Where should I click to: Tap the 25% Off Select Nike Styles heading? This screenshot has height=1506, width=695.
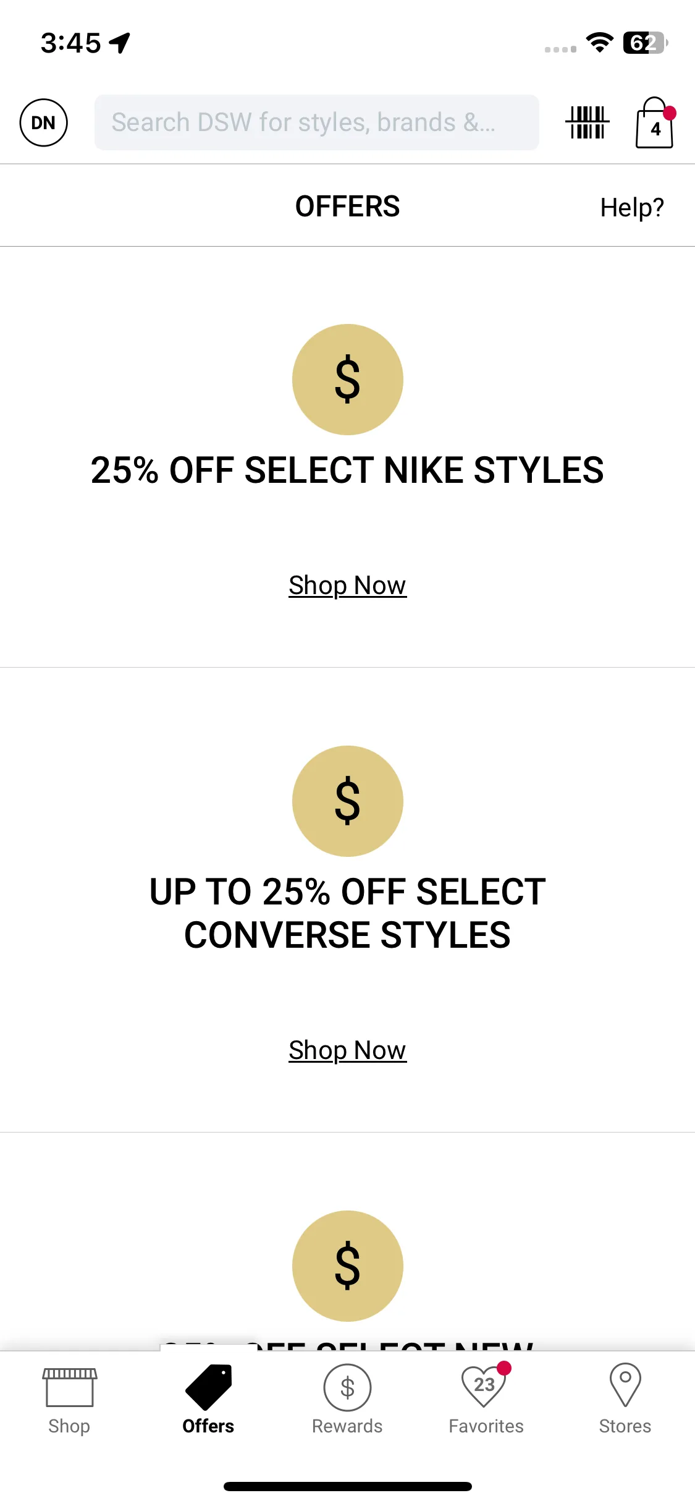point(347,470)
